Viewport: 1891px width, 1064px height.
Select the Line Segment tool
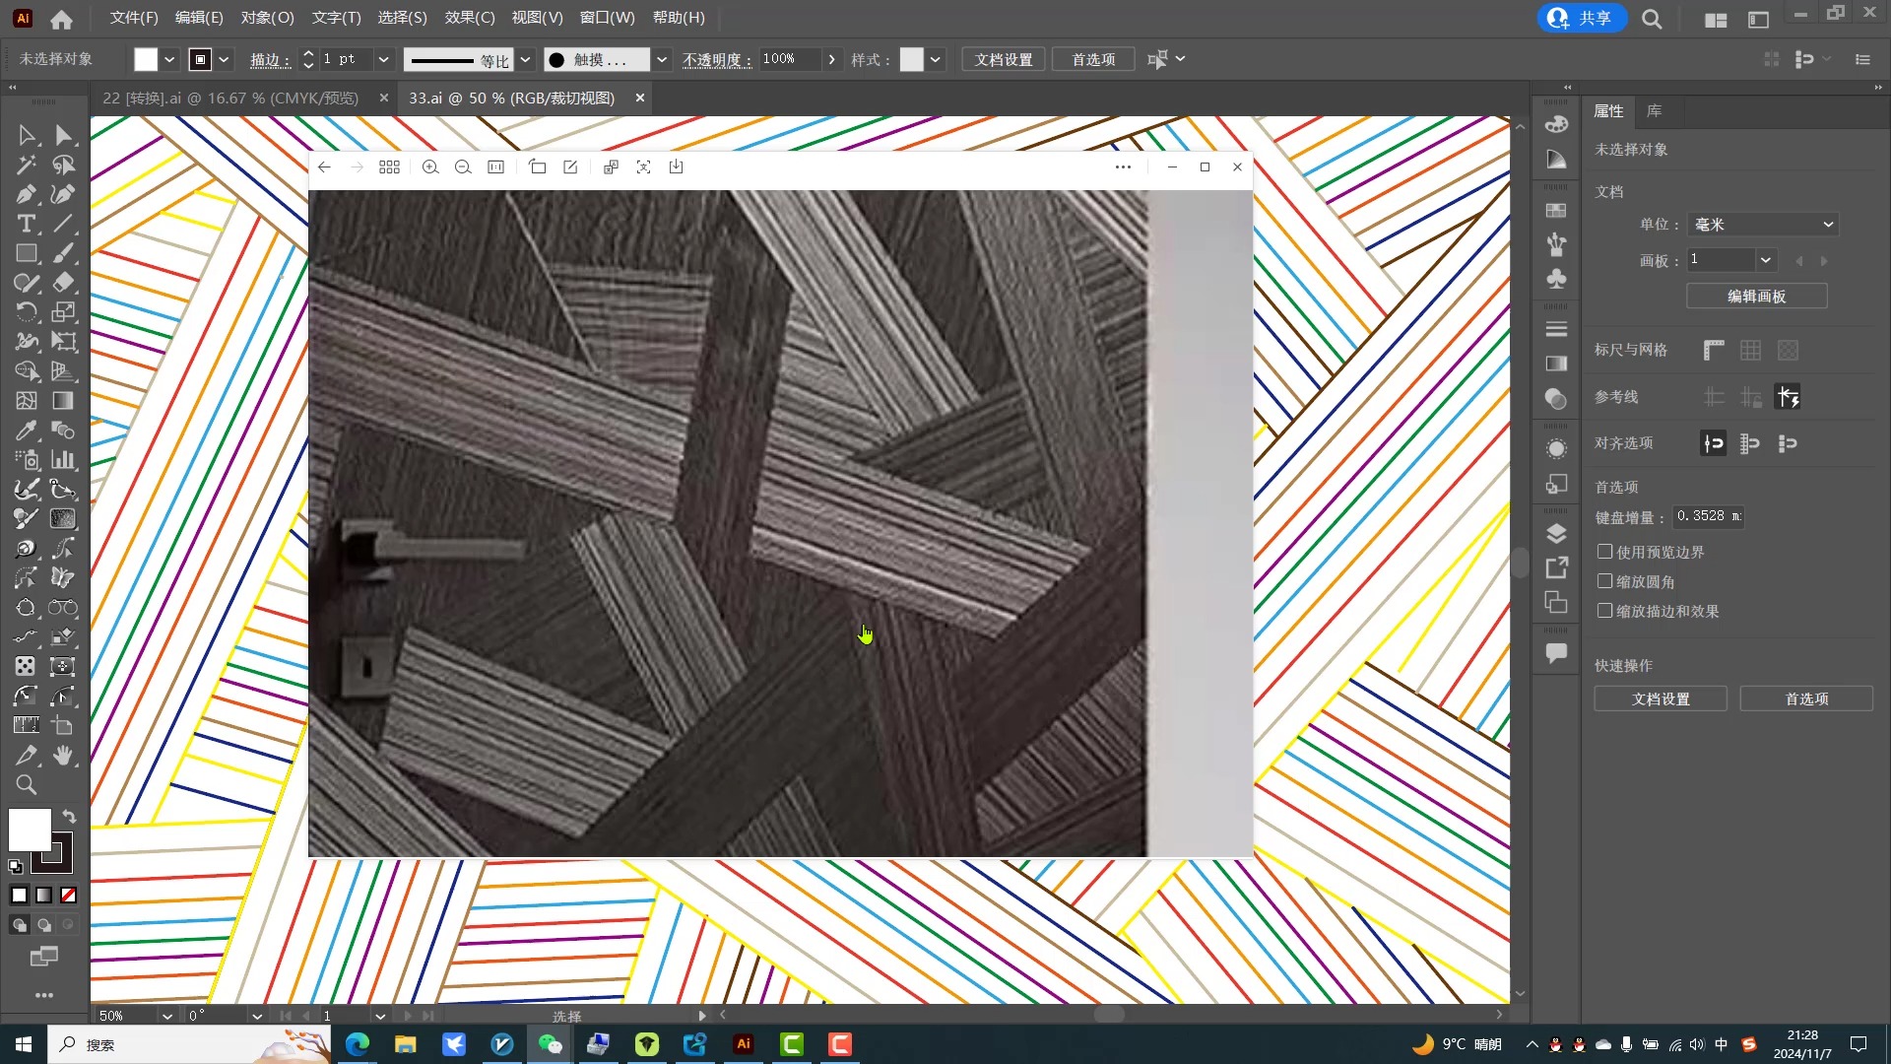click(x=63, y=224)
